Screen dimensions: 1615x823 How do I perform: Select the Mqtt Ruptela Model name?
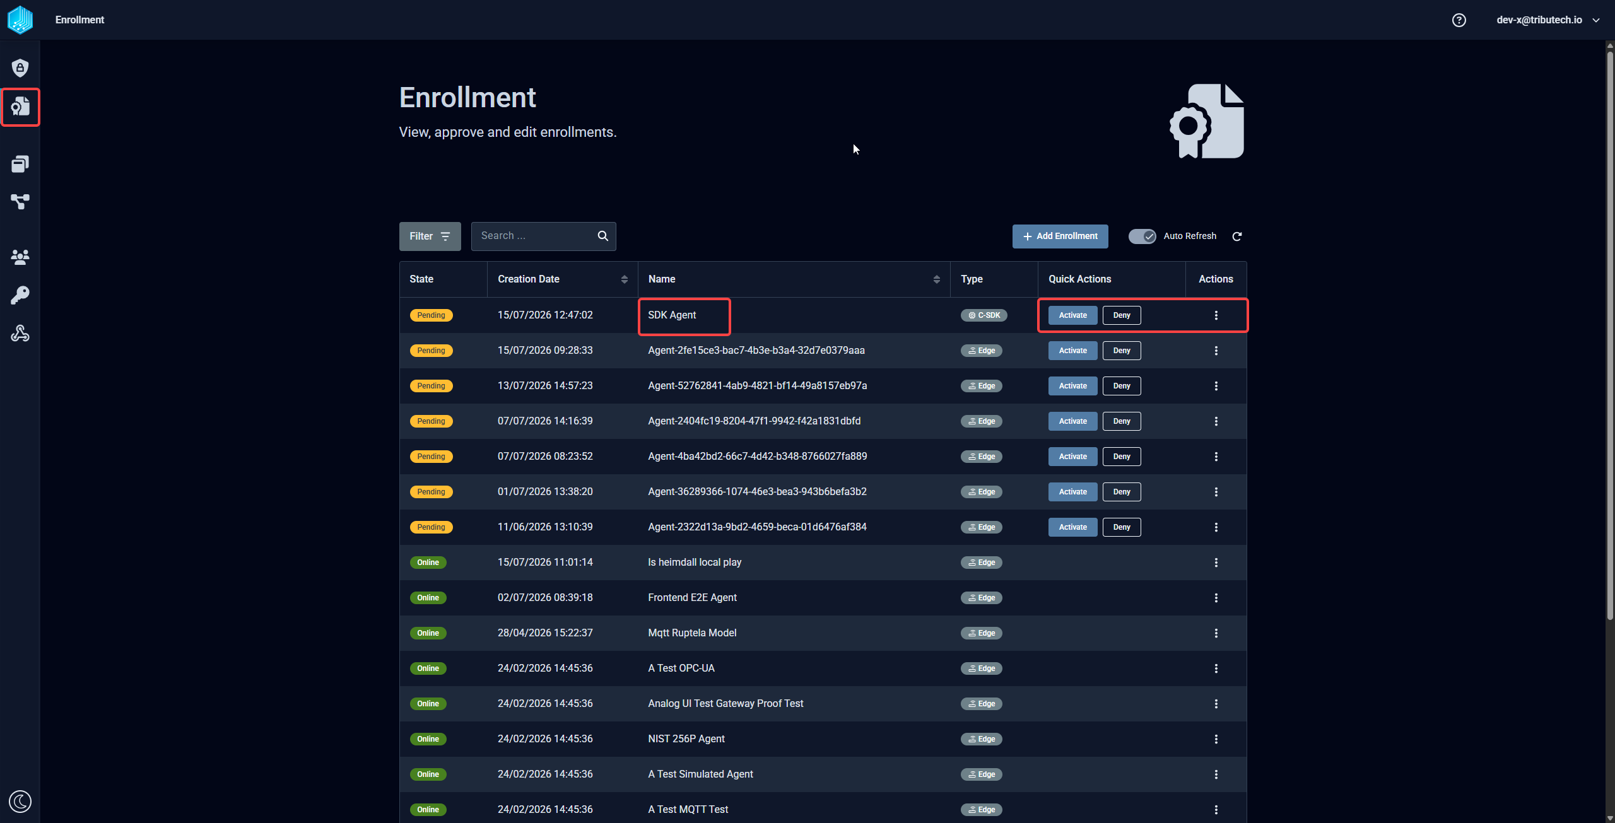[x=692, y=633]
